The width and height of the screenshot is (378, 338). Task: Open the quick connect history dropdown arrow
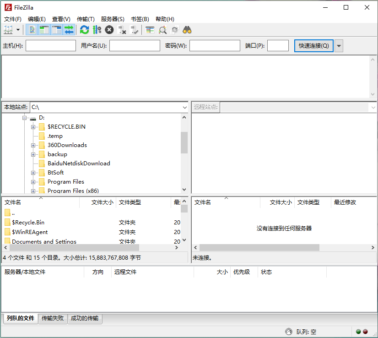click(x=339, y=46)
